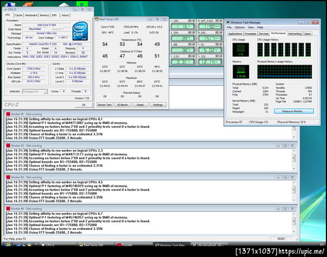Click Core Speed value 3705.0 MHz
This screenshot has height=257, width=327.
34,68
